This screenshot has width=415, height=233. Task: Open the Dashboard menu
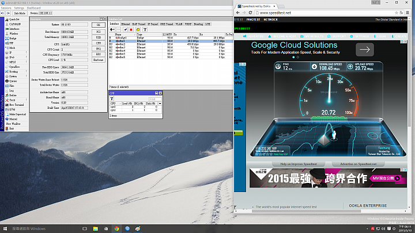coord(33,8)
